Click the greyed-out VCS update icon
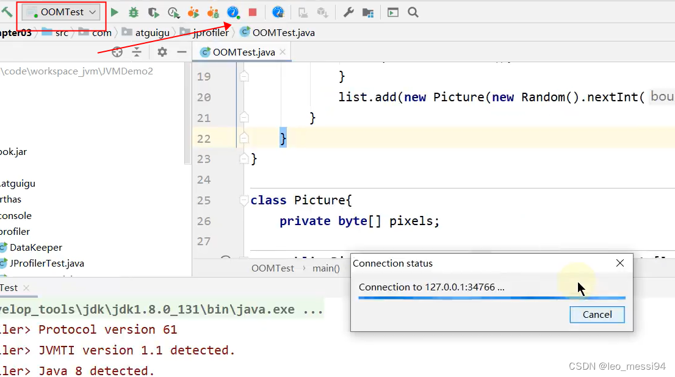This screenshot has height=377, width=675. coord(322,12)
